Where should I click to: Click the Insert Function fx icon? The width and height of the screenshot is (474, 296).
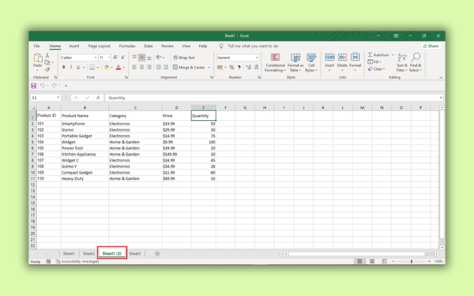click(98, 98)
